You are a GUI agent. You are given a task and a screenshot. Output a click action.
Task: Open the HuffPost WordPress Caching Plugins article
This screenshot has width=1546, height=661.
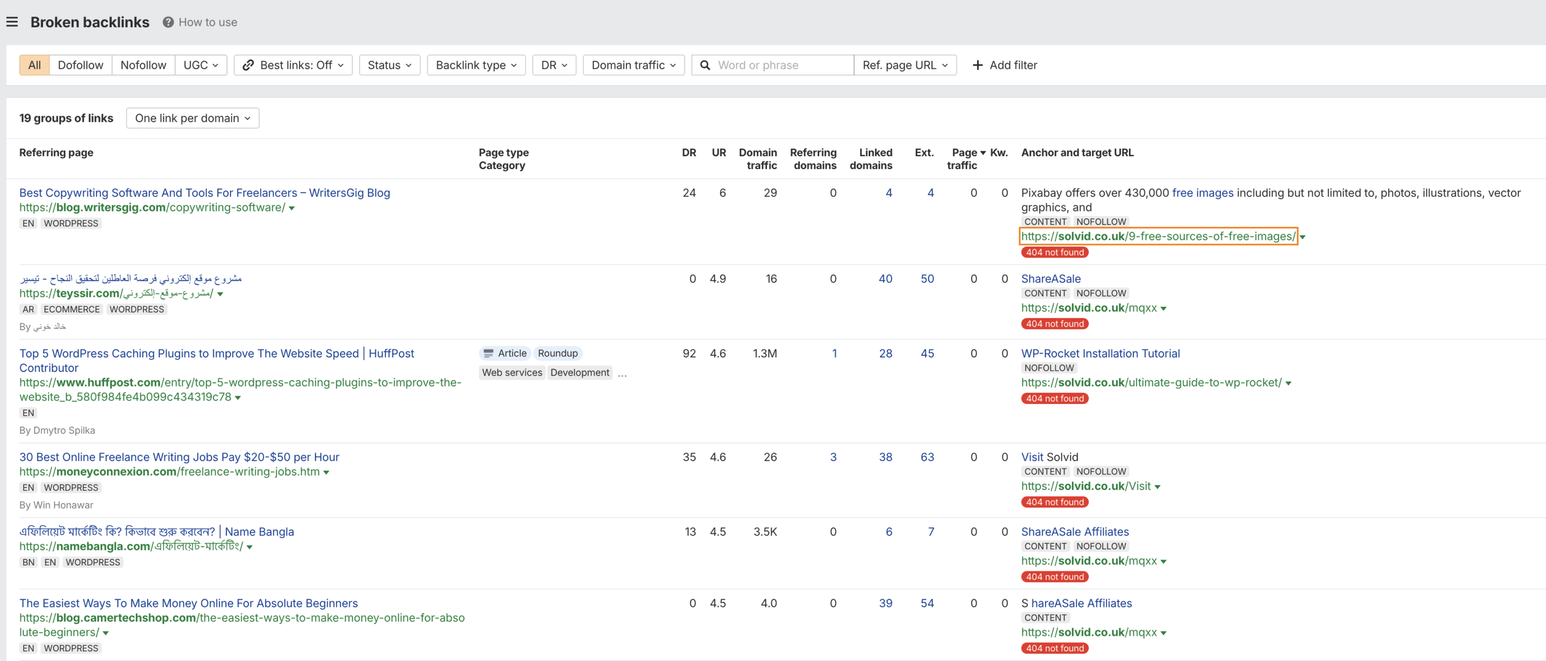(217, 361)
